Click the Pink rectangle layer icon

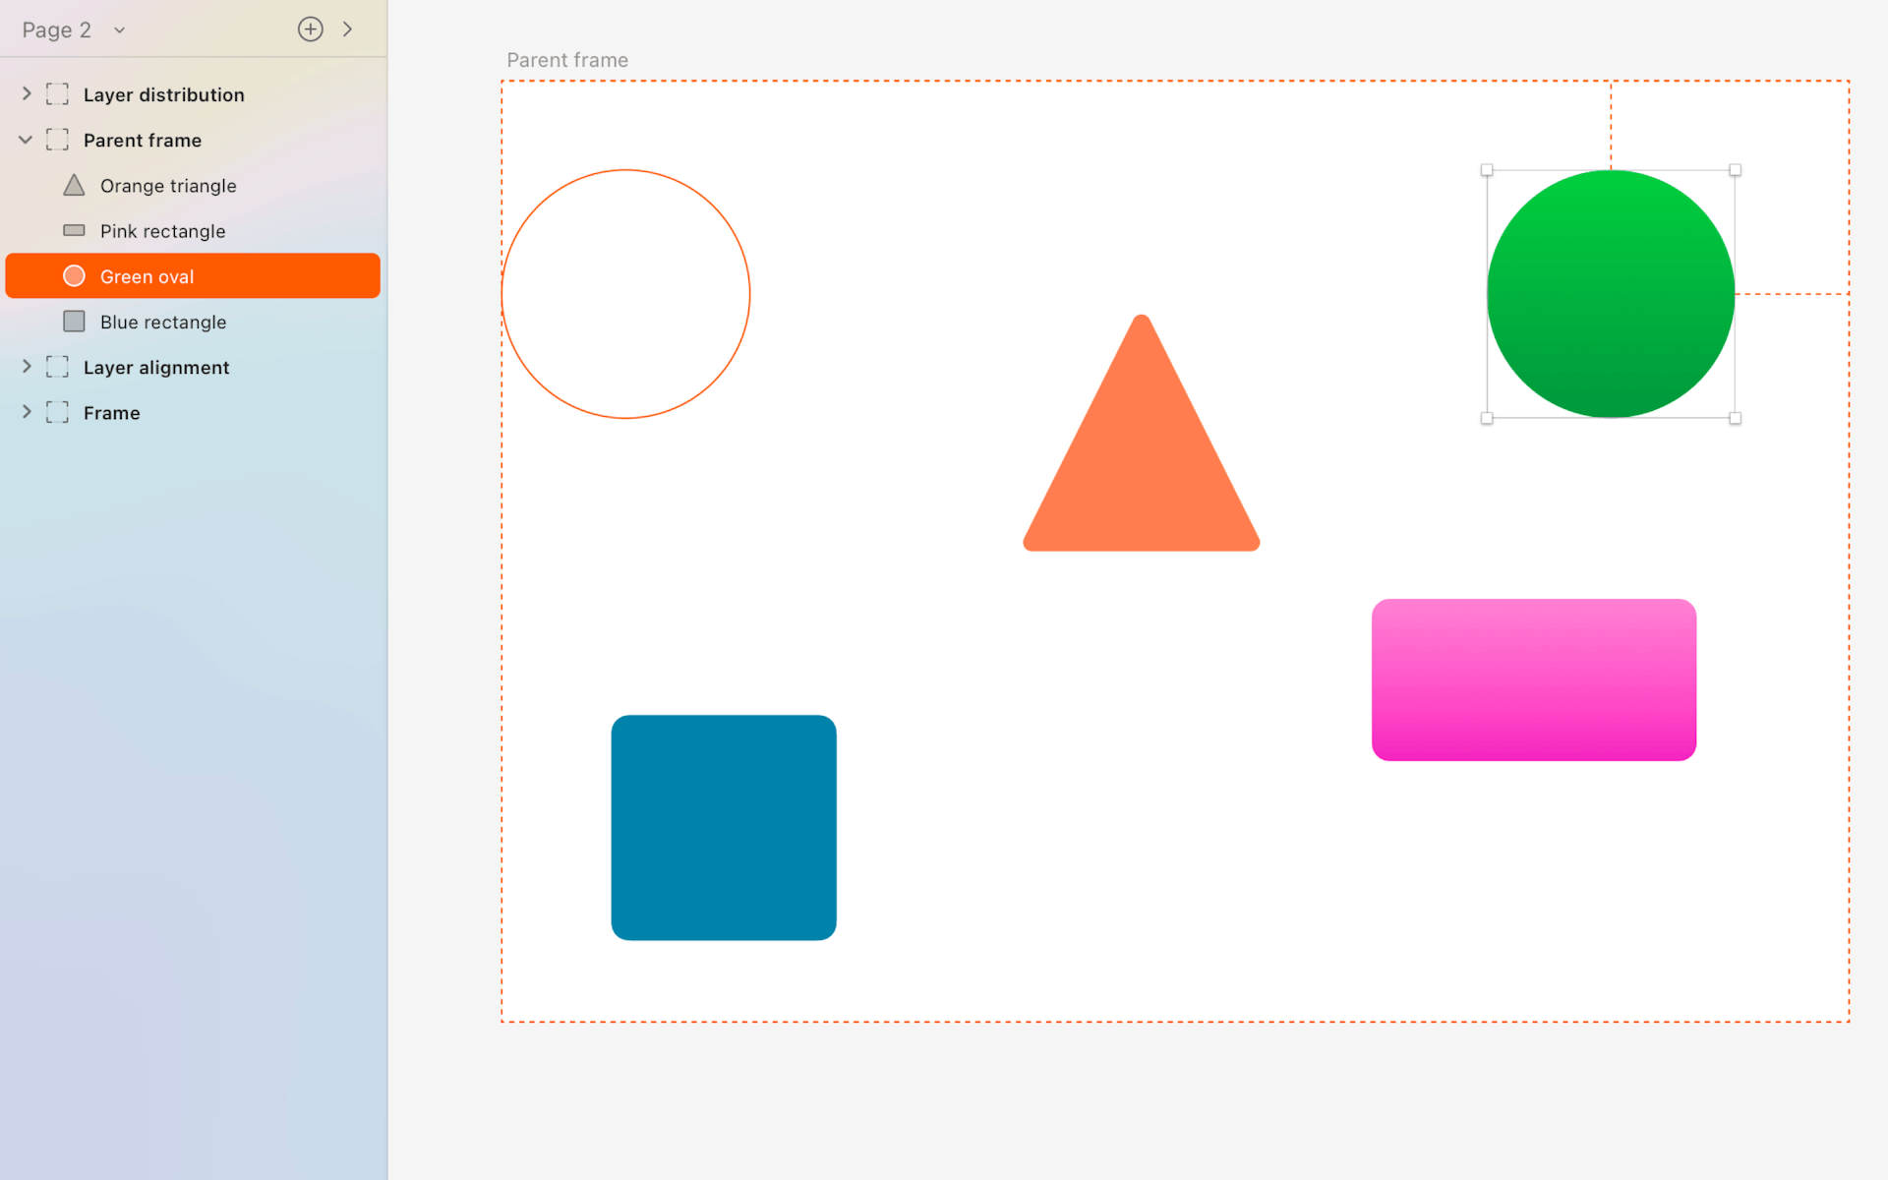[74, 231]
